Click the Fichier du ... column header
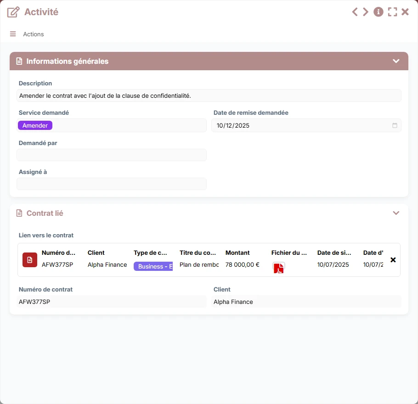This screenshot has height=404, width=418. pyautogui.click(x=289, y=252)
